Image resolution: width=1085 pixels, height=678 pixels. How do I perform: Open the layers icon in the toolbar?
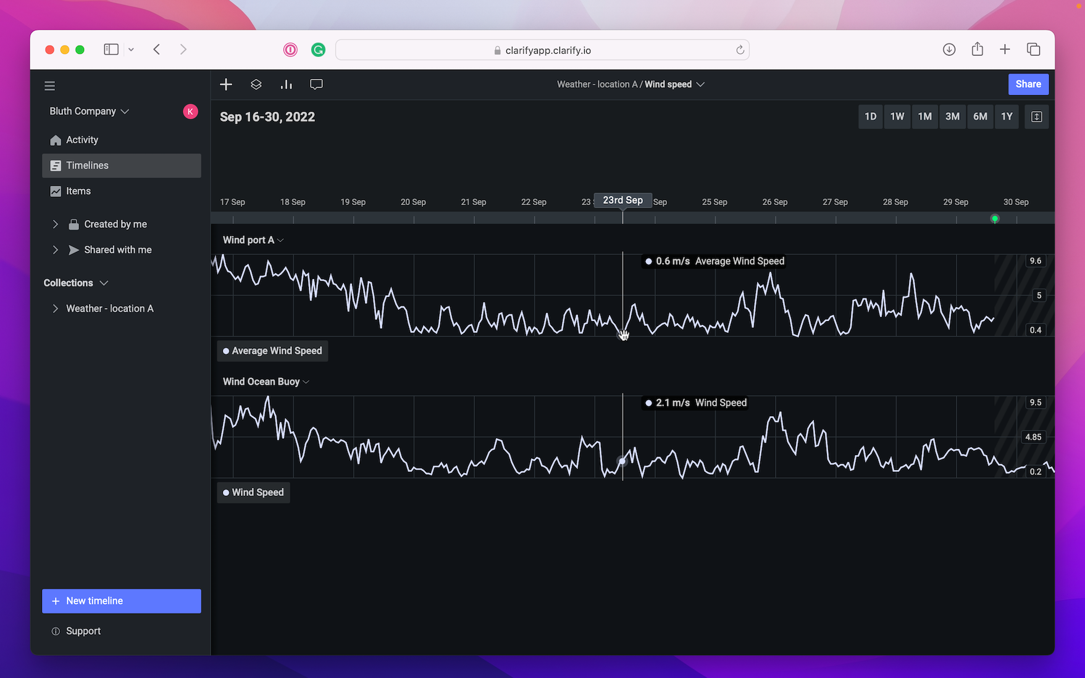(256, 85)
